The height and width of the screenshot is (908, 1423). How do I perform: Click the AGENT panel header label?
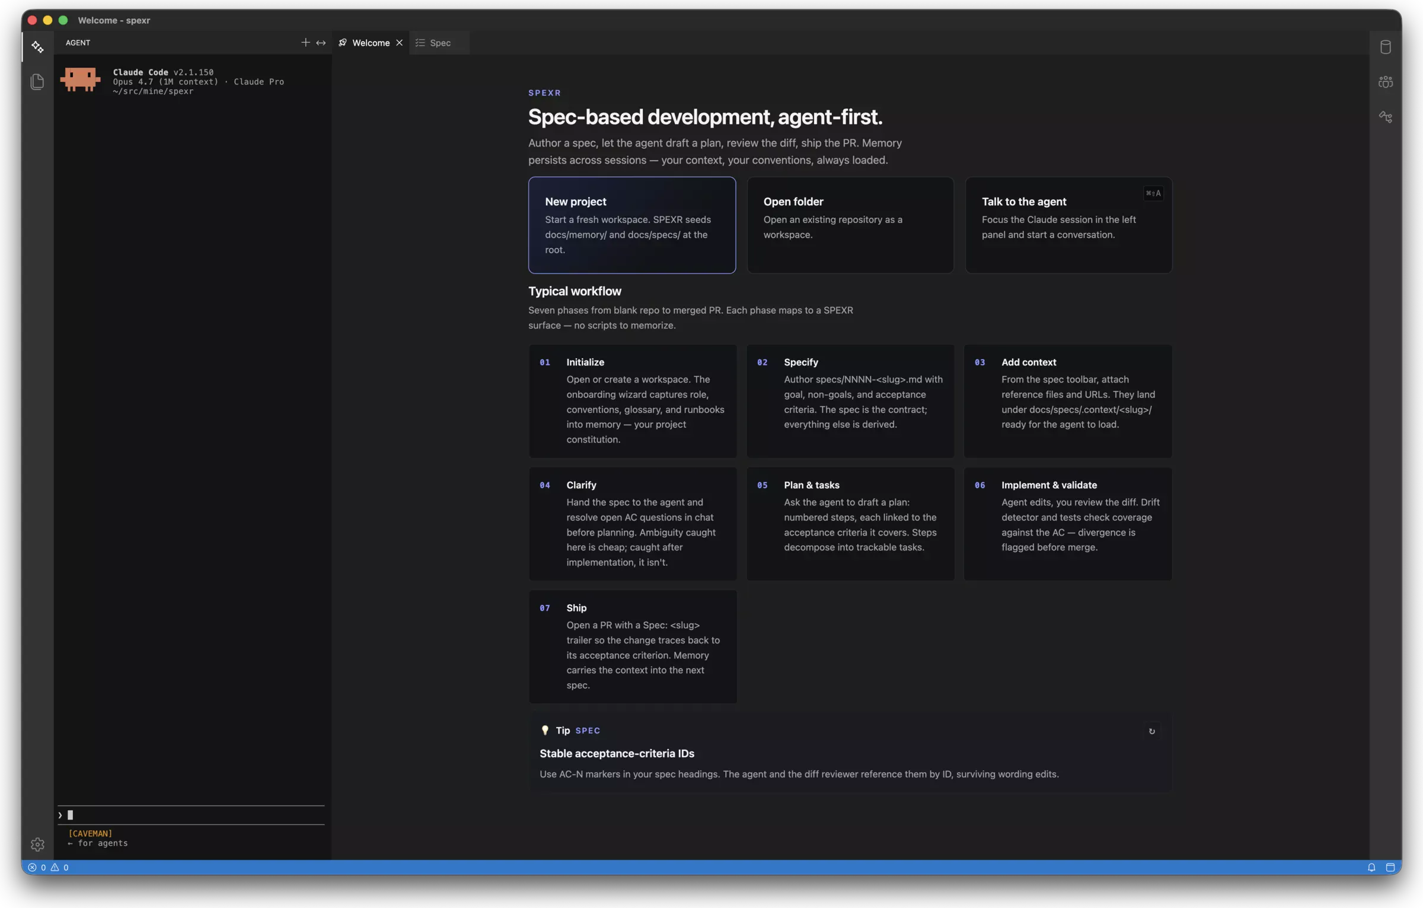point(78,43)
